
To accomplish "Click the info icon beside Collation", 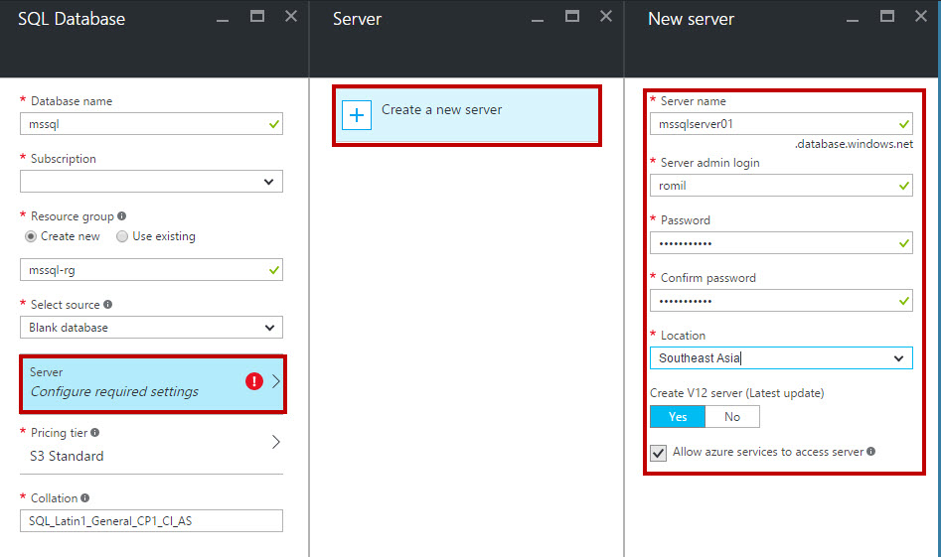I will [85, 497].
